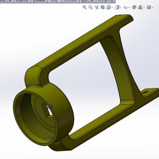Switch to the DimXpert tab
The width and height of the screenshot is (159, 159).
(x=70, y=1)
